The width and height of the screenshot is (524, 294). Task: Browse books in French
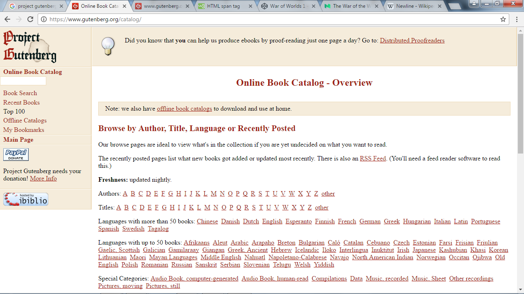coord(347,221)
